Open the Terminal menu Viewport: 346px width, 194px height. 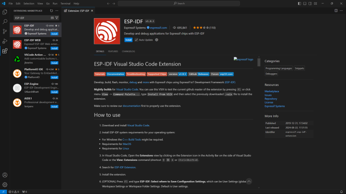[x=65, y=3]
